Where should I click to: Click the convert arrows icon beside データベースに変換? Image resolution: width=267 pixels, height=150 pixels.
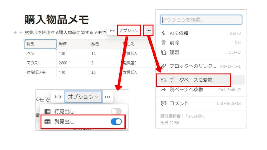tap(163, 80)
